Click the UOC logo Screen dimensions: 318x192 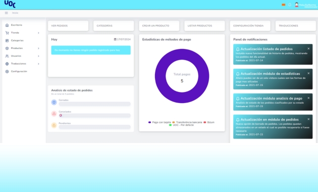10,4
